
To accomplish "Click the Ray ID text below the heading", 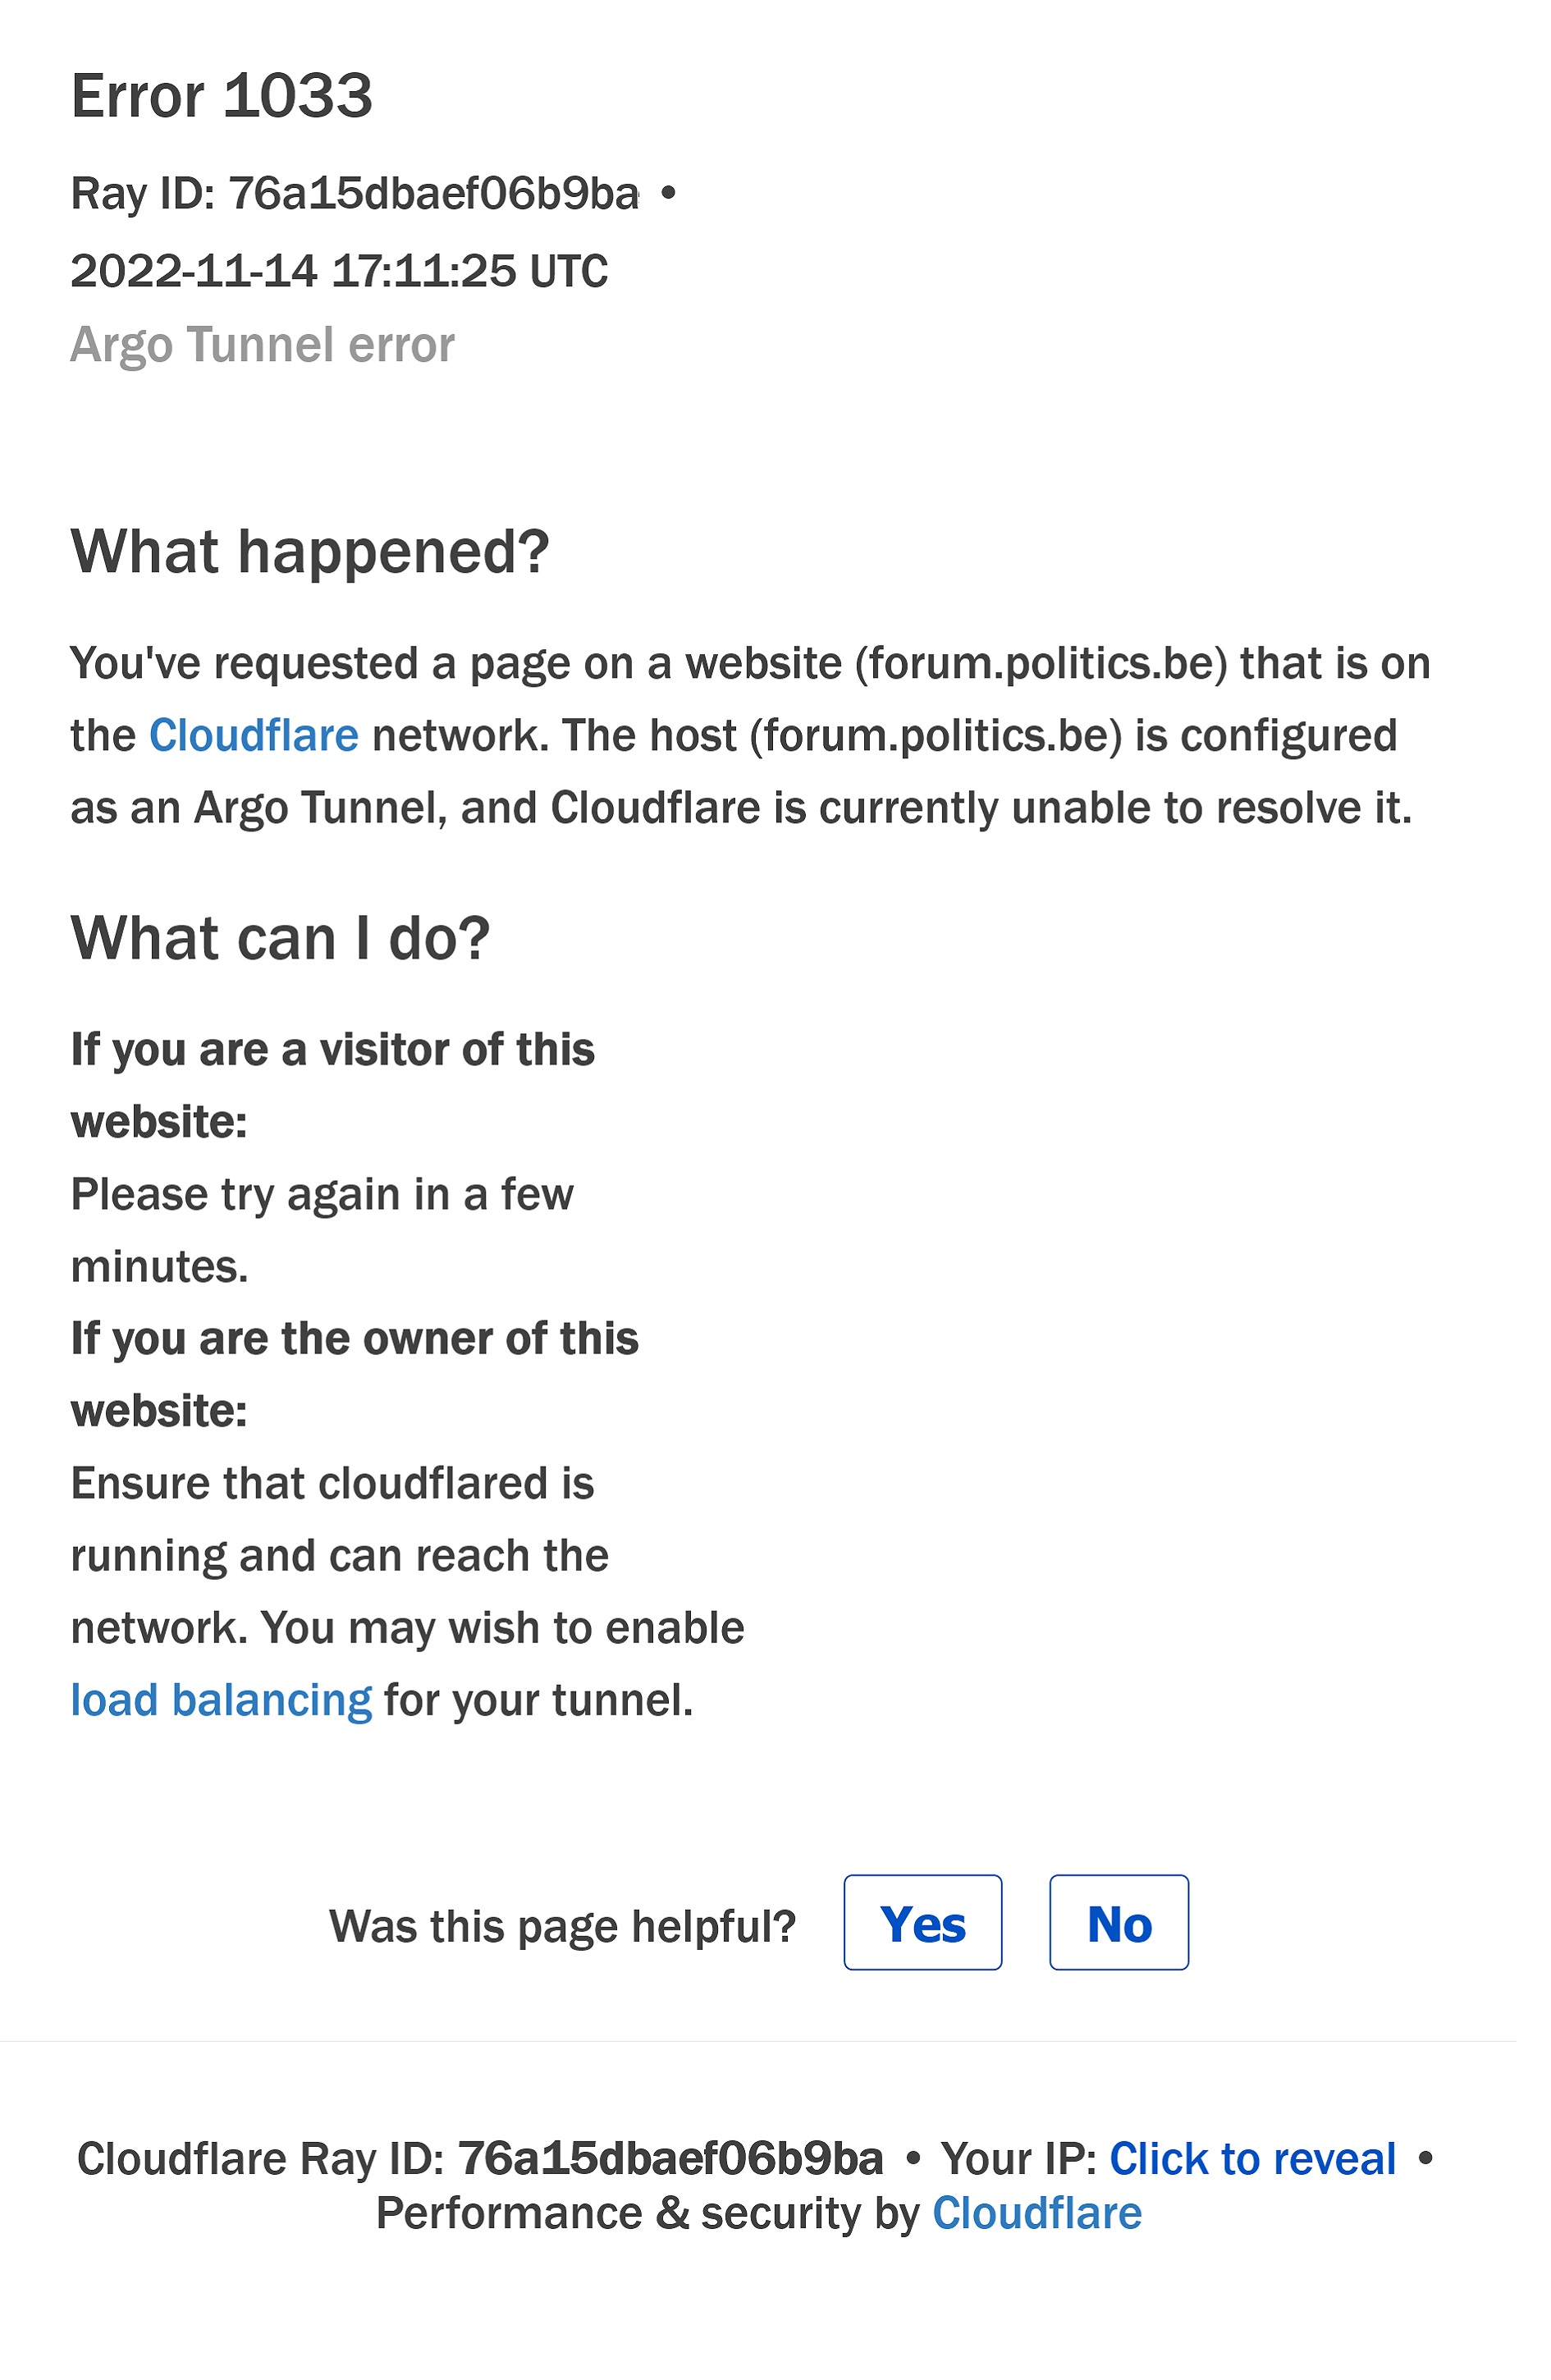I will coord(354,194).
